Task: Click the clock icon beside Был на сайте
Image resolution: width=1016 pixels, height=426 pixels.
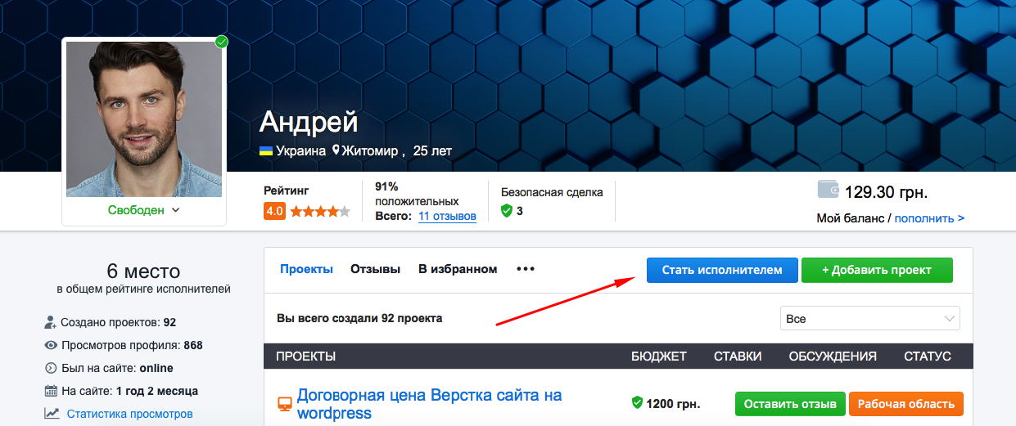Action: click(x=51, y=368)
